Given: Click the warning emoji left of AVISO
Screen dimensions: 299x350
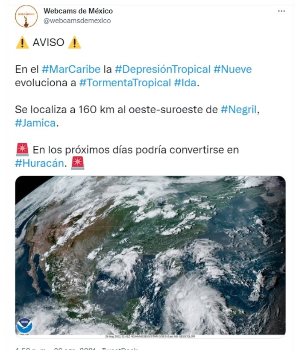Looking at the screenshot, I should (x=22, y=42).
